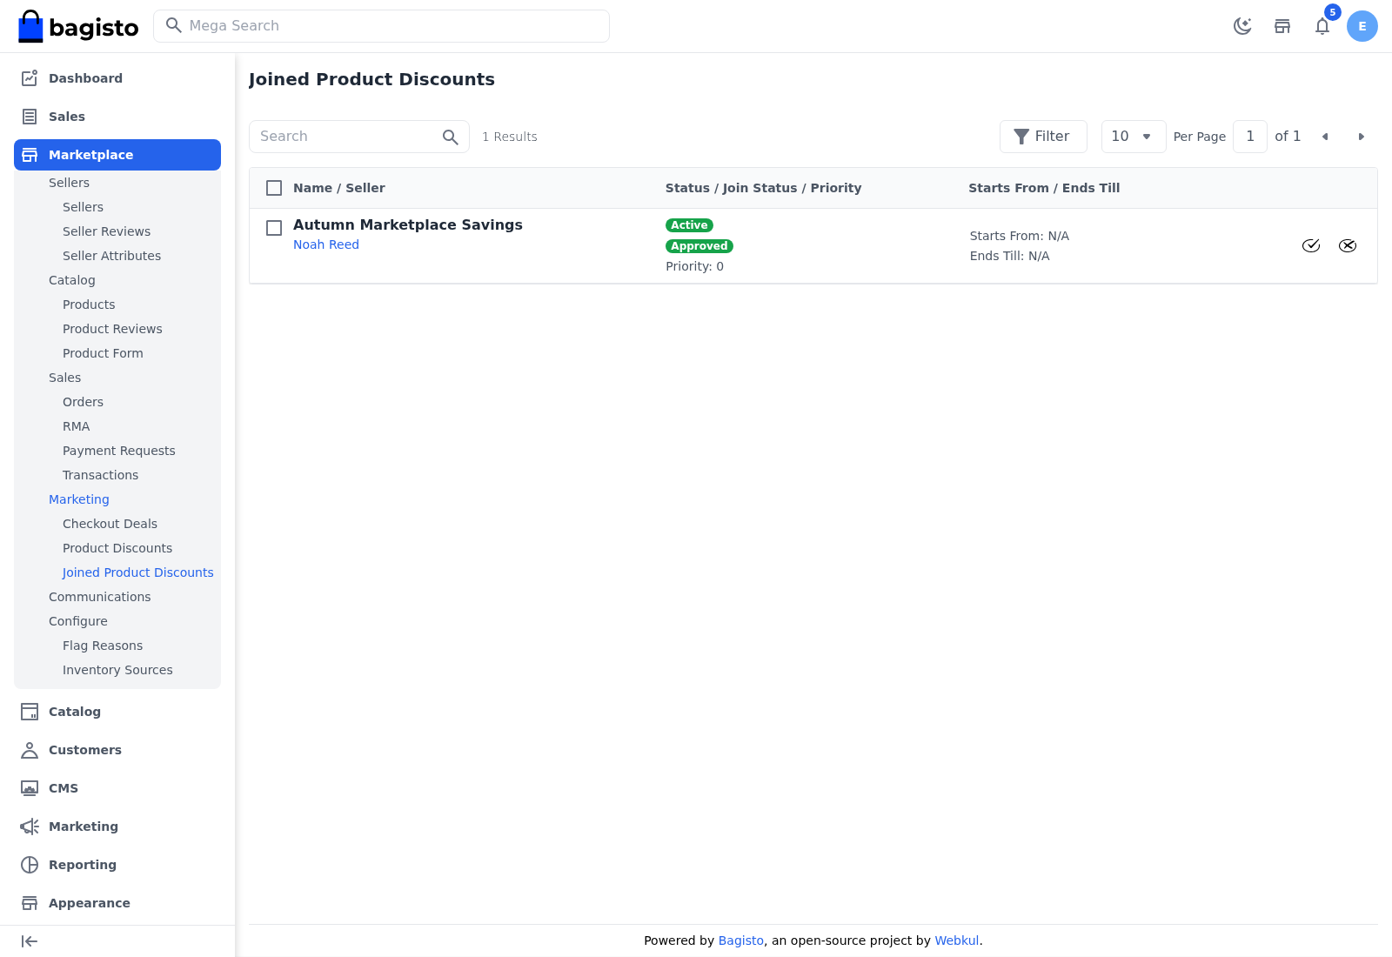Reject Autumn Marketplace Savings discount

1348,245
